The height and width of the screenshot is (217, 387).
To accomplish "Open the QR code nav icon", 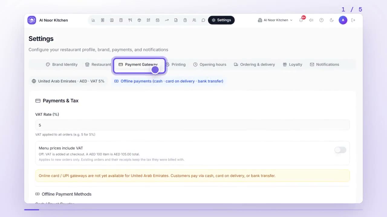I will coord(148,20).
